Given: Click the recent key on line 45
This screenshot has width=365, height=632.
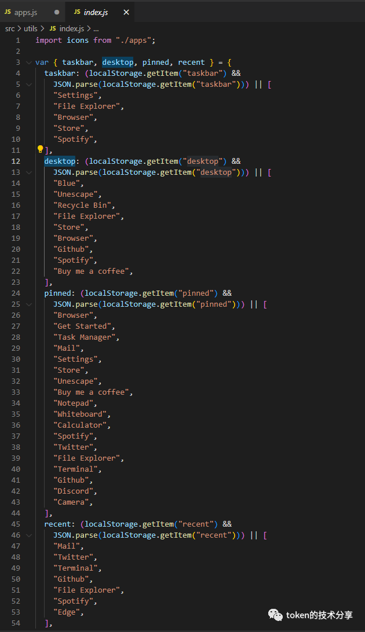Looking at the screenshot, I should click(58, 524).
